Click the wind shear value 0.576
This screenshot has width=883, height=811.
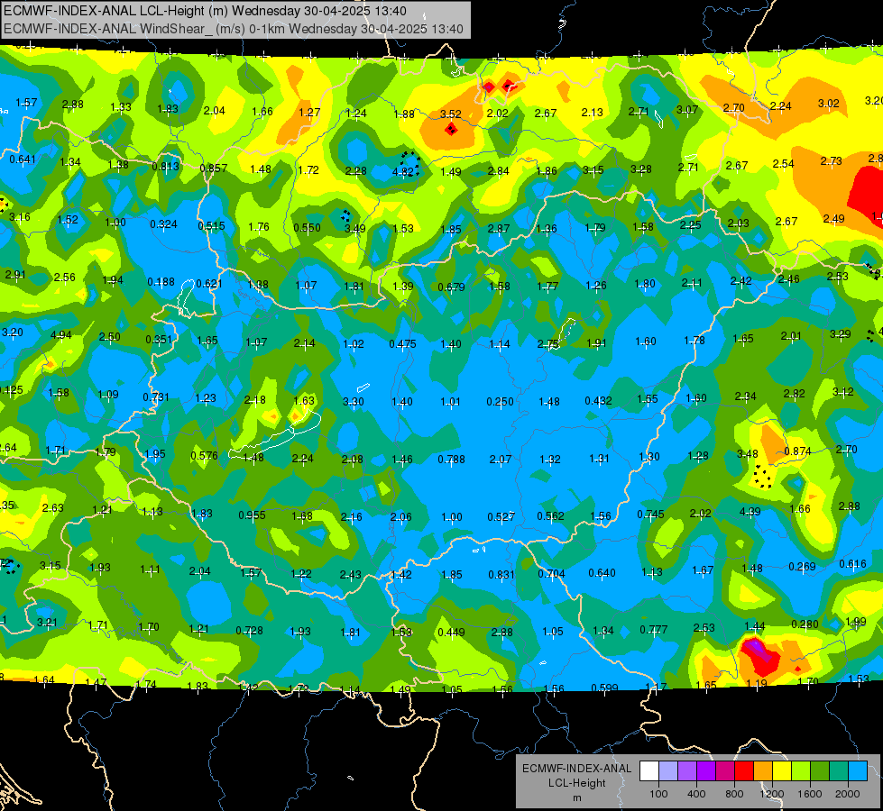[x=204, y=456]
